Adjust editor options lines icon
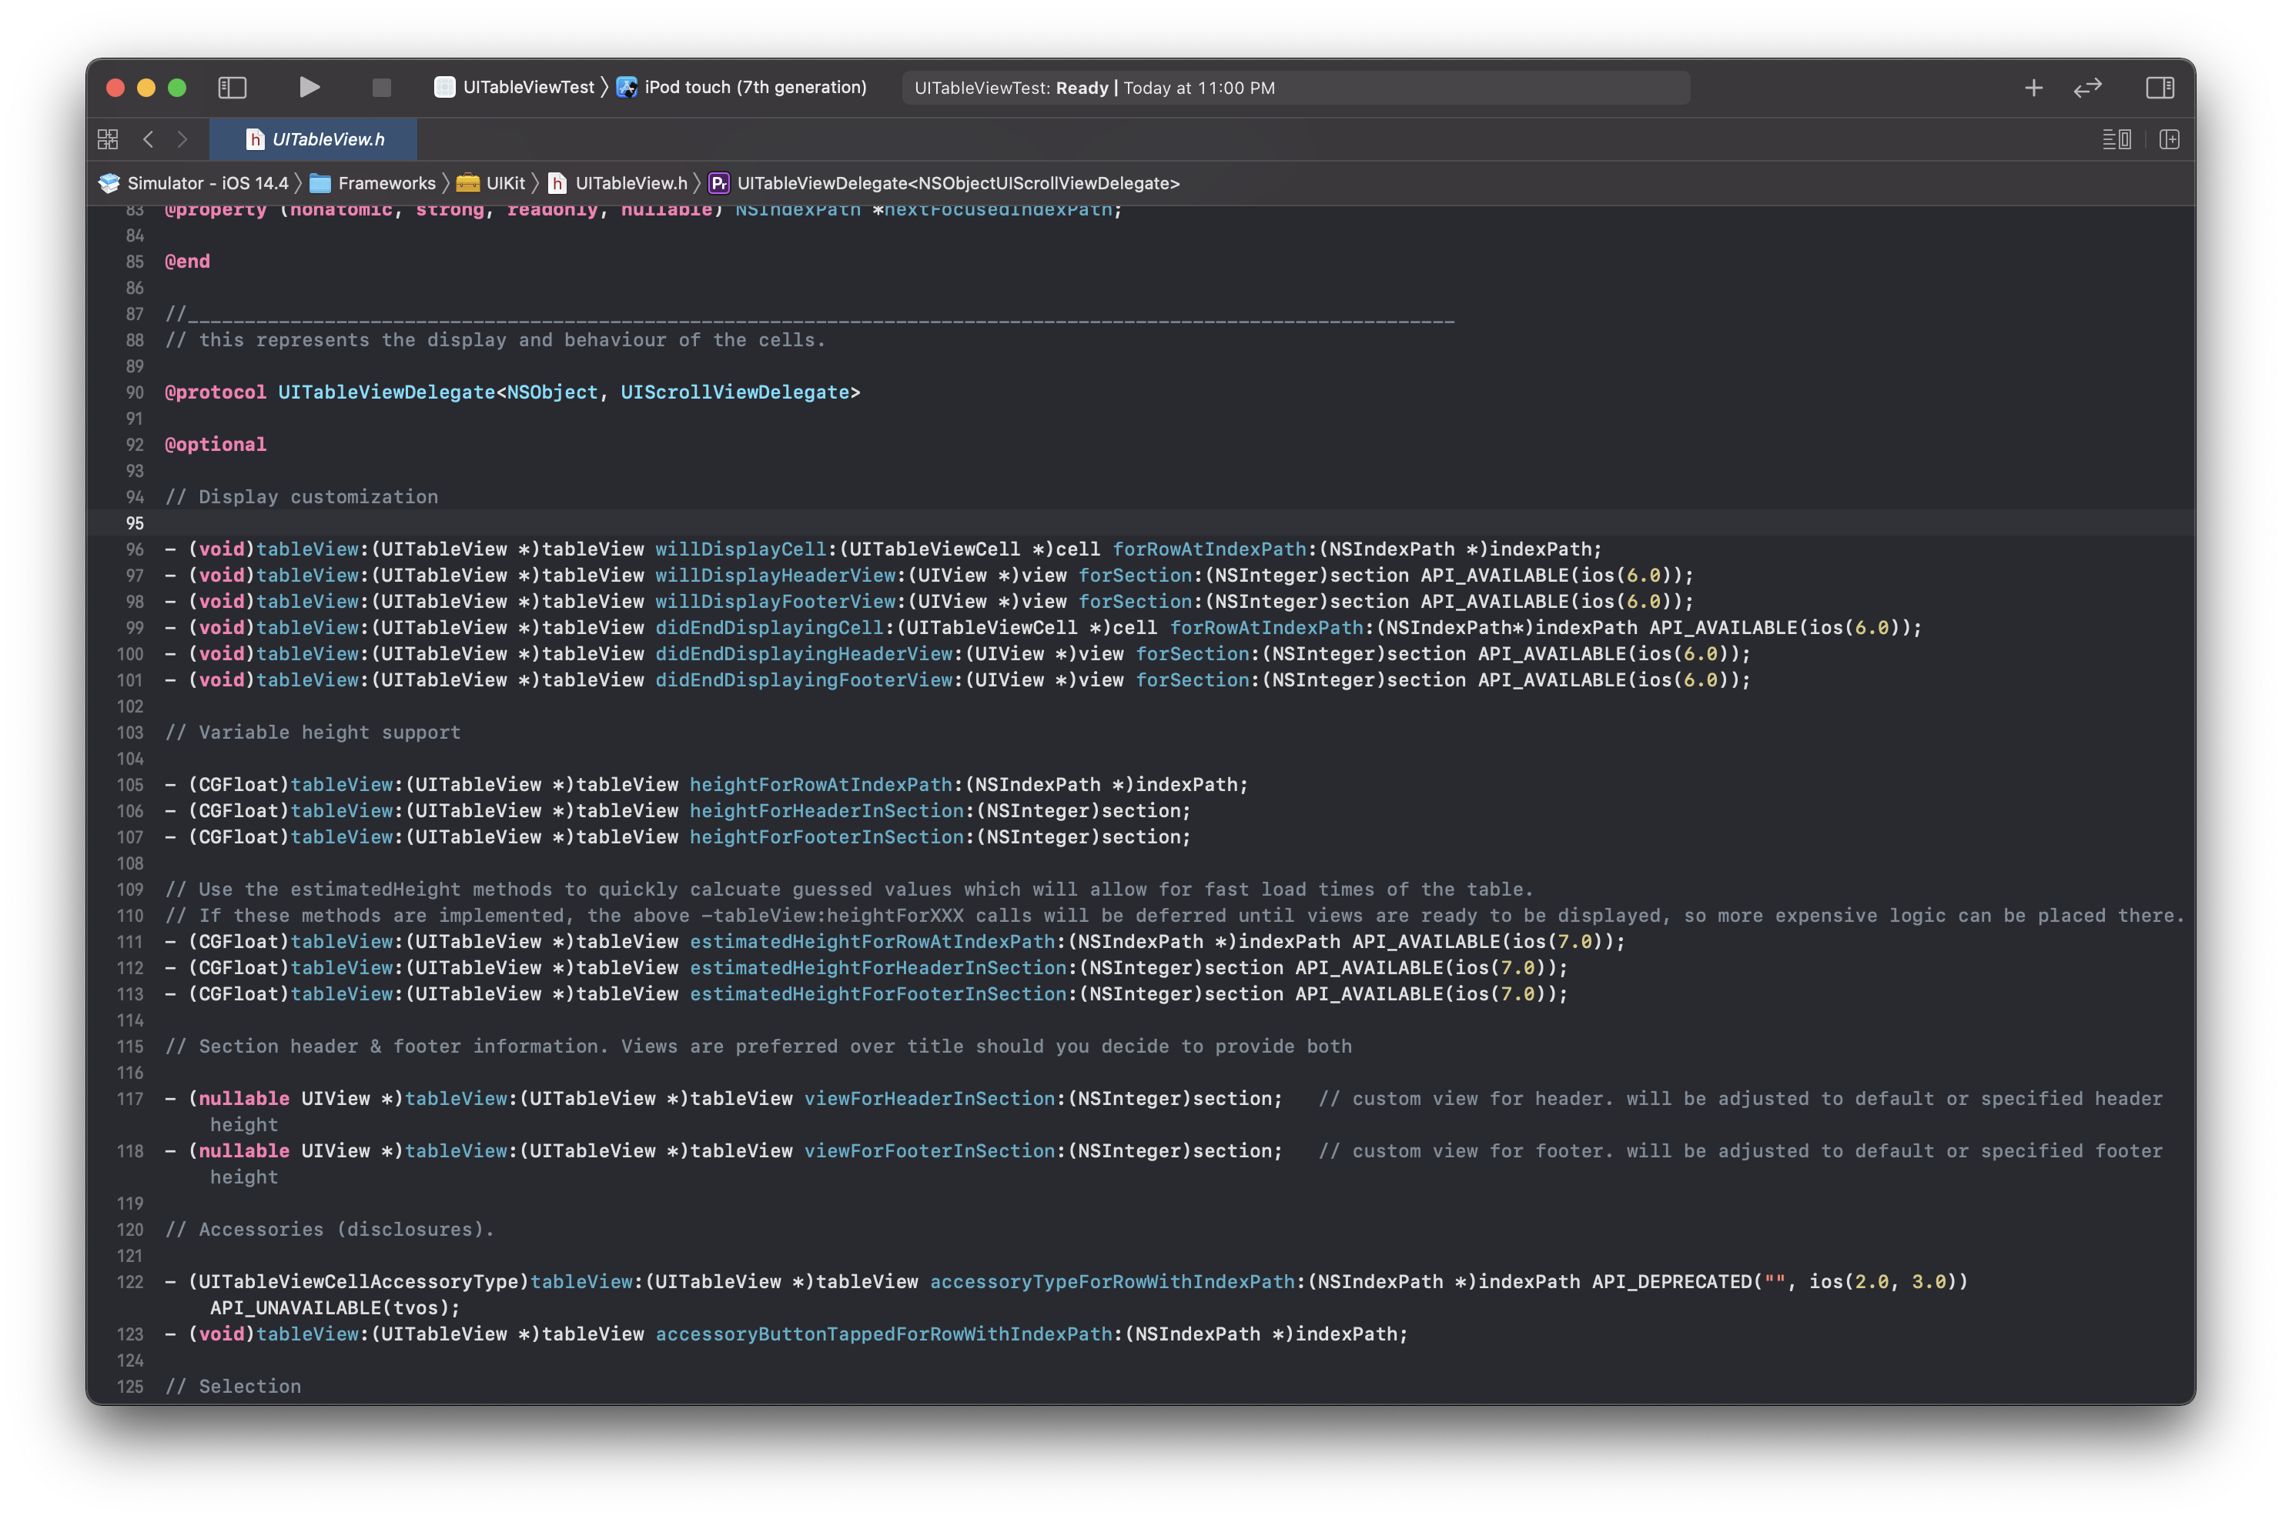 pos(2116,139)
